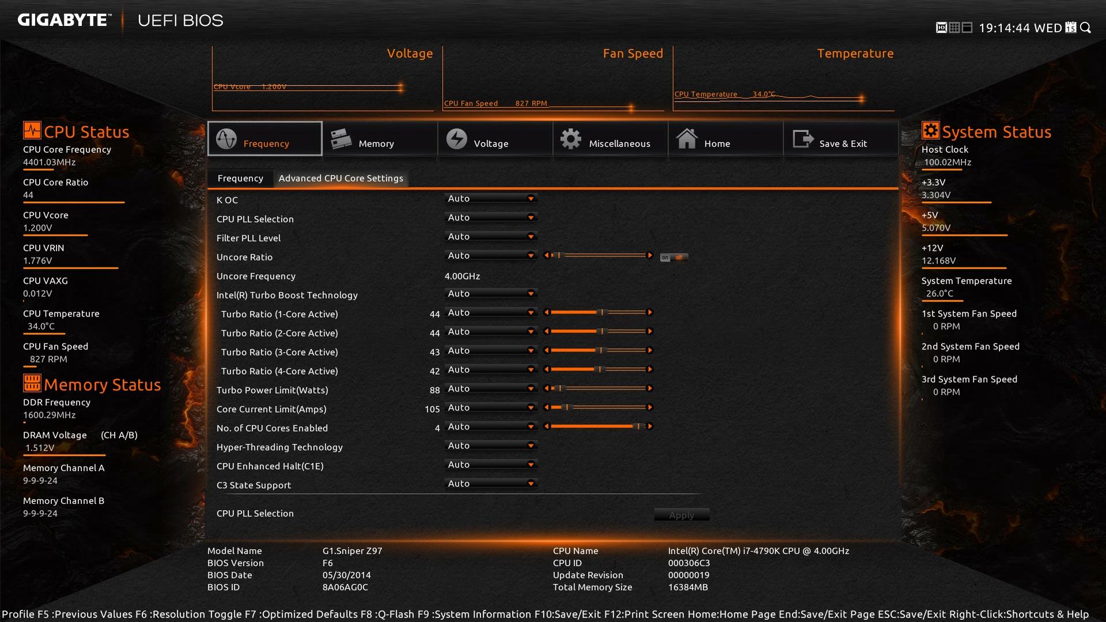The image size is (1106, 622).
Task: Click the Memory Status chip icon
Action: point(32,383)
